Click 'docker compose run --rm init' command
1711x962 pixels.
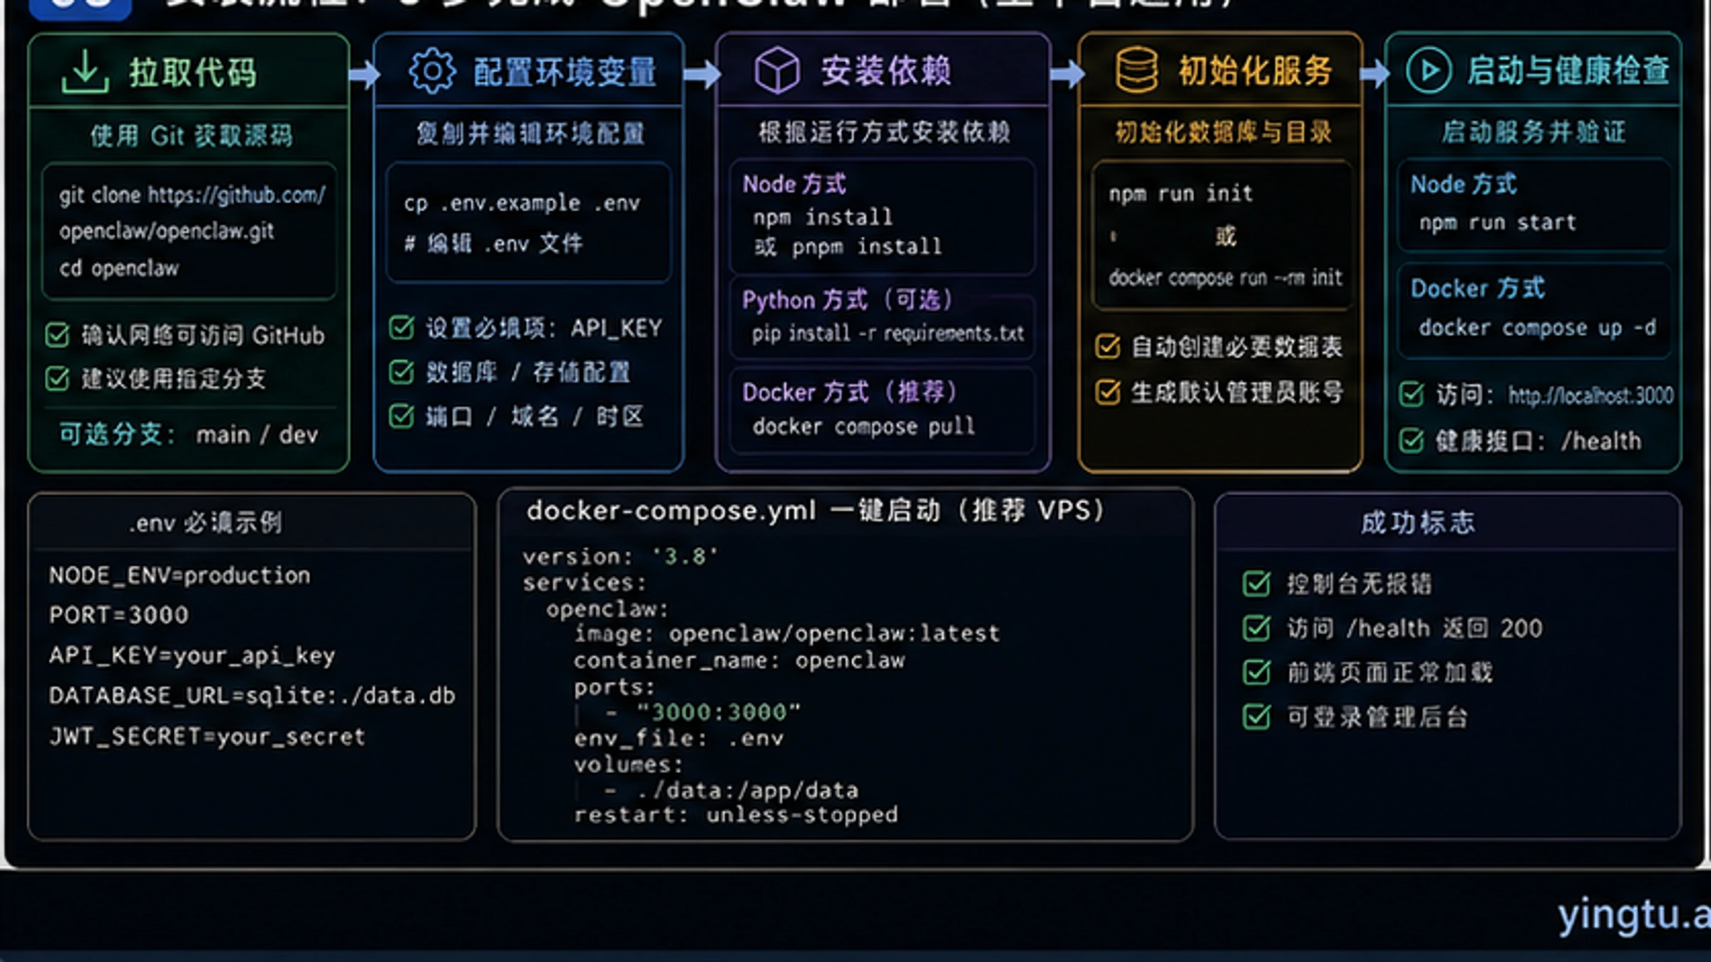point(1226,277)
